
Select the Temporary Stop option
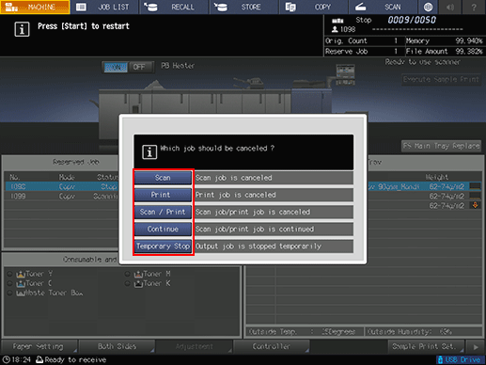[x=163, y=246]
